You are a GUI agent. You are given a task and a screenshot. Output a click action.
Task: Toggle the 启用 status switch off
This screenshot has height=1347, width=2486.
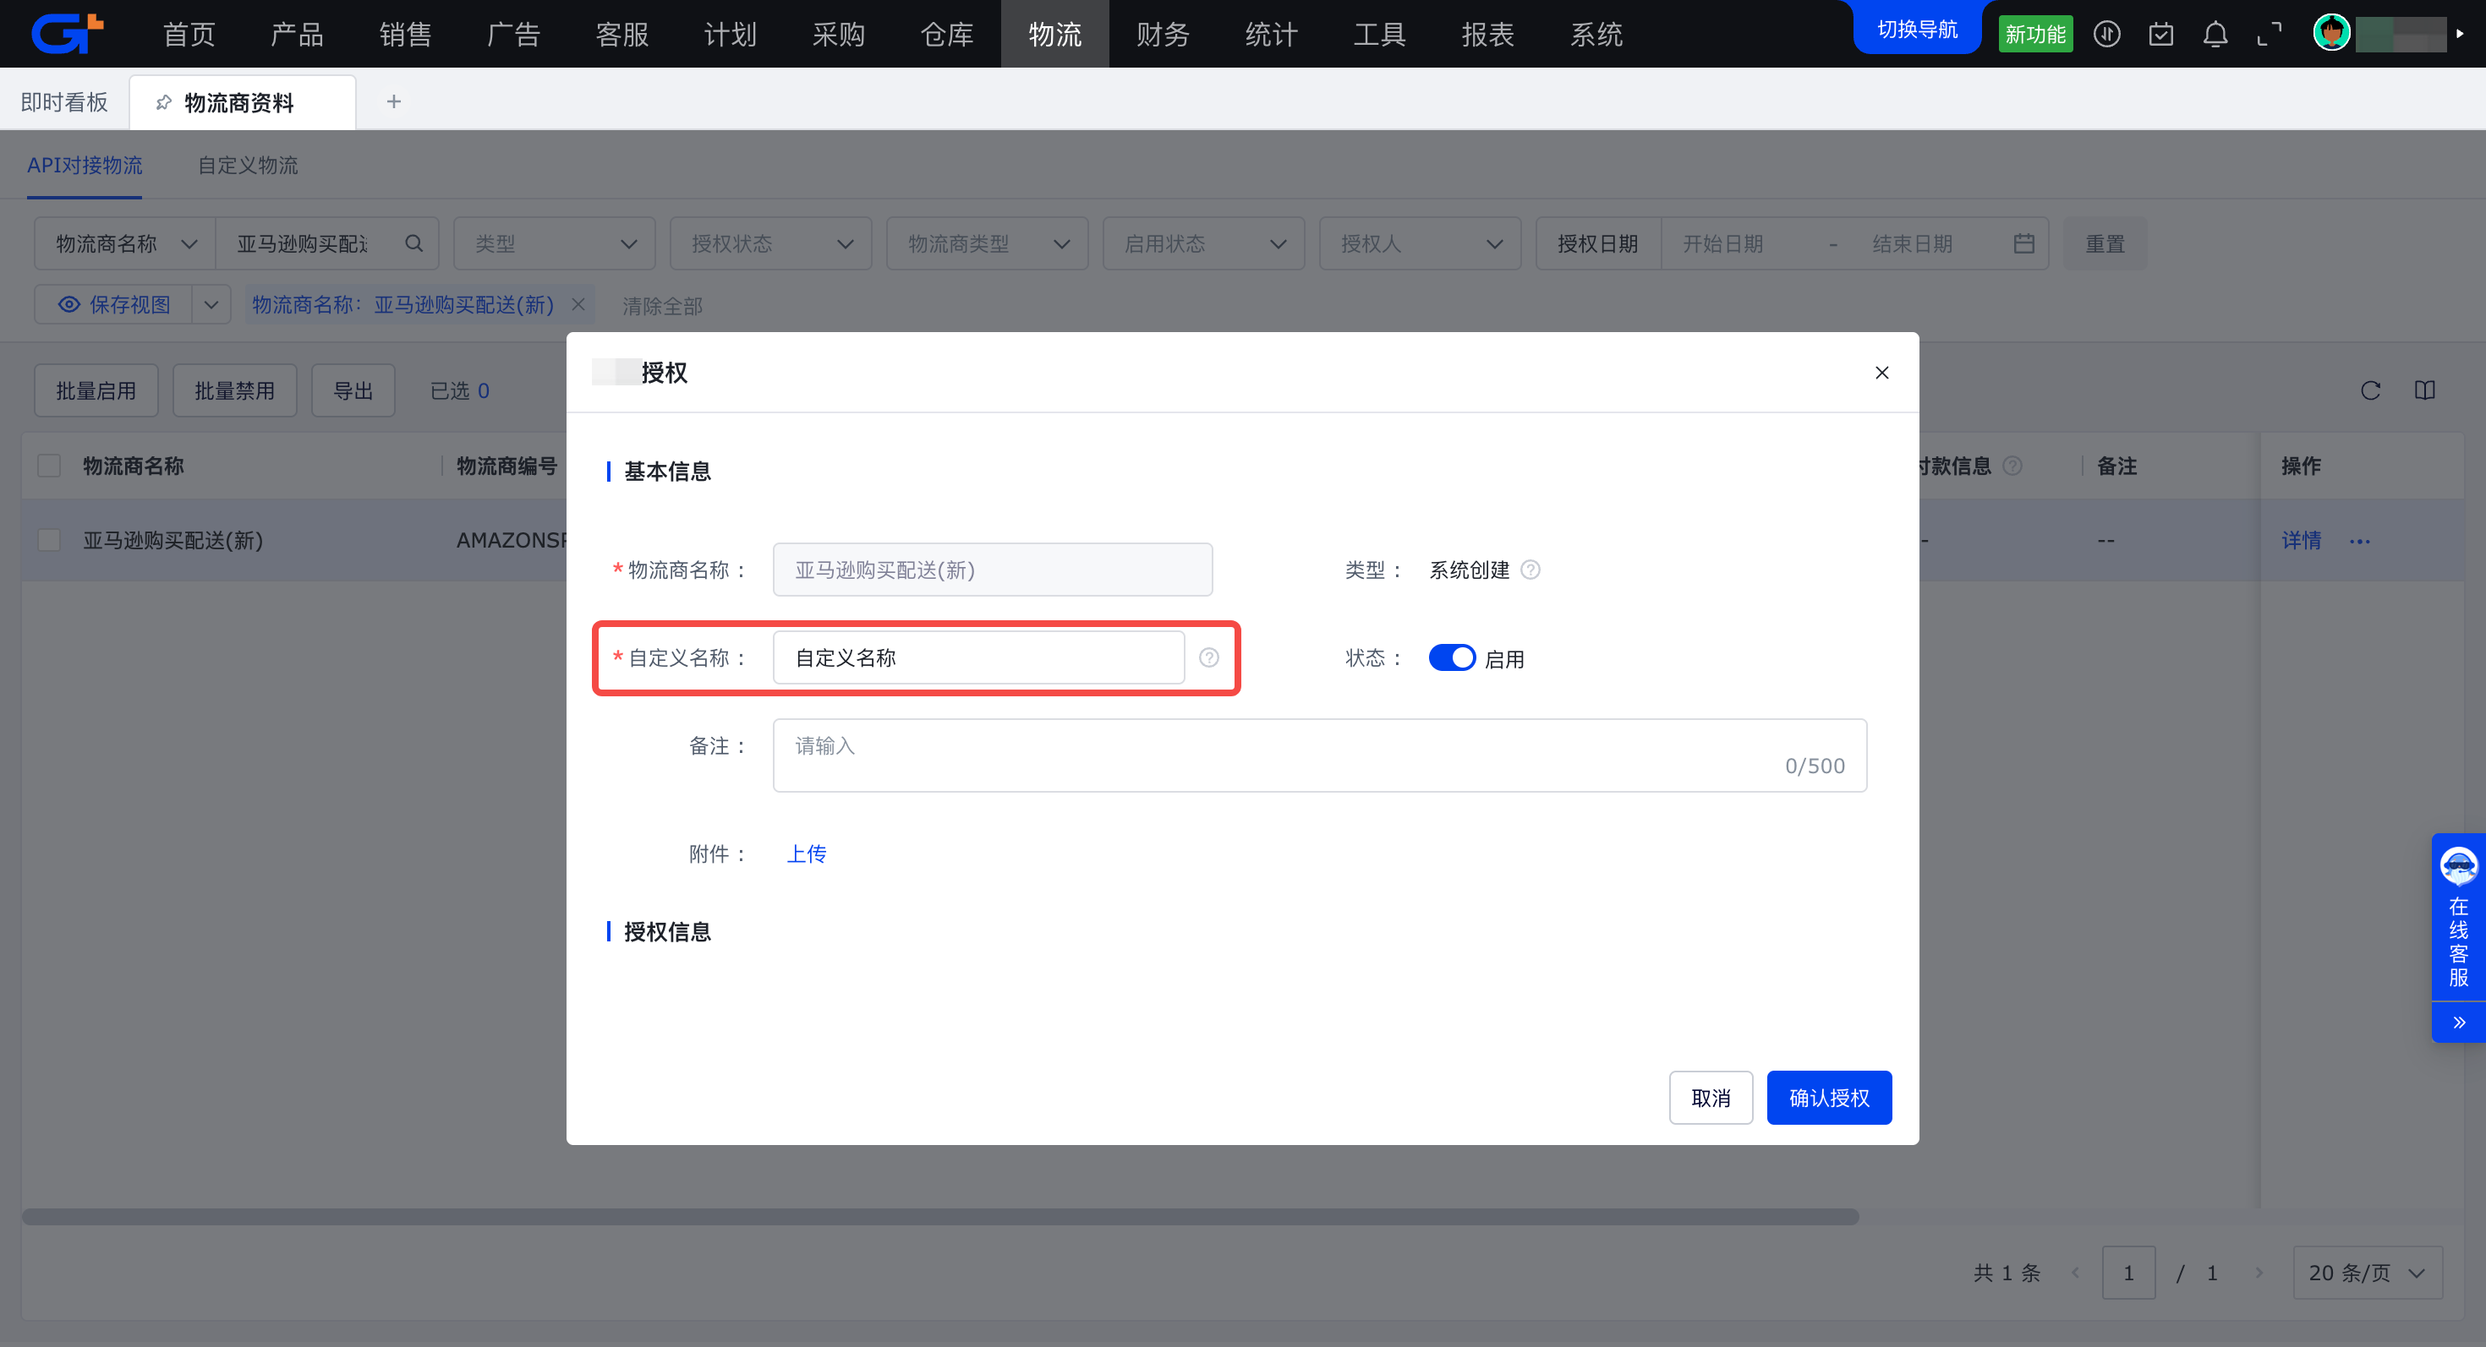(x=1452, y=657)
